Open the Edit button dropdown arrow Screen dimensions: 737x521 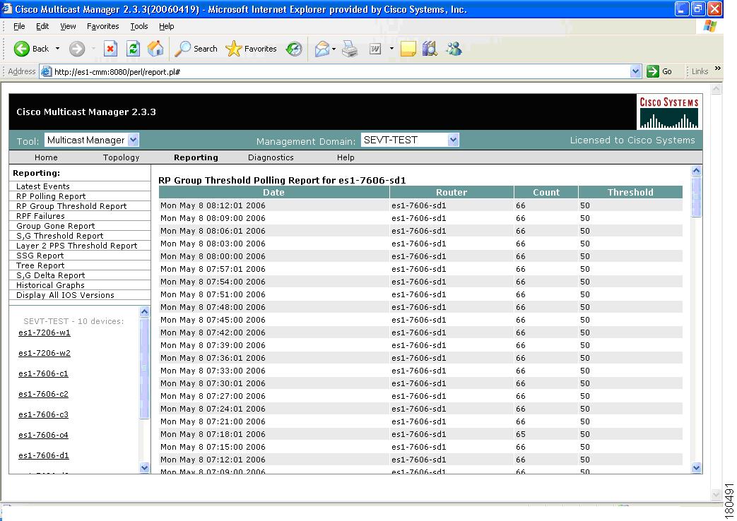tap(391, 49)
